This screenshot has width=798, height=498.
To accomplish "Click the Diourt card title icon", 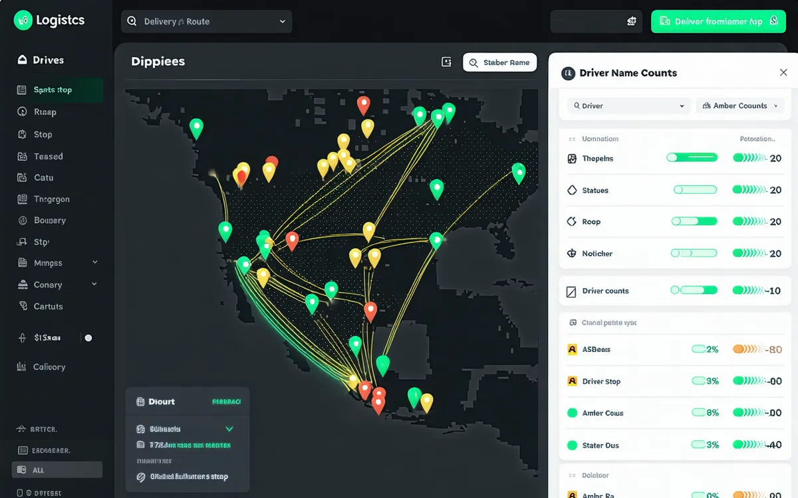I will [x=140, y=402].
